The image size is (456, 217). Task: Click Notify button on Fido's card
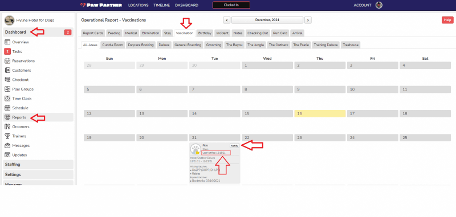click(x=234, y=146)
